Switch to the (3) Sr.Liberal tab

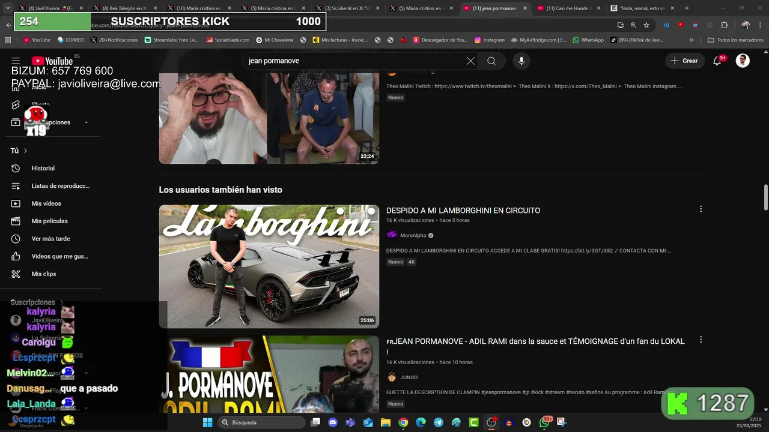(x=347, y=8)
